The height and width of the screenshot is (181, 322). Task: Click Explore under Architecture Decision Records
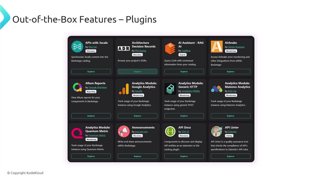[x=138, y=72]
